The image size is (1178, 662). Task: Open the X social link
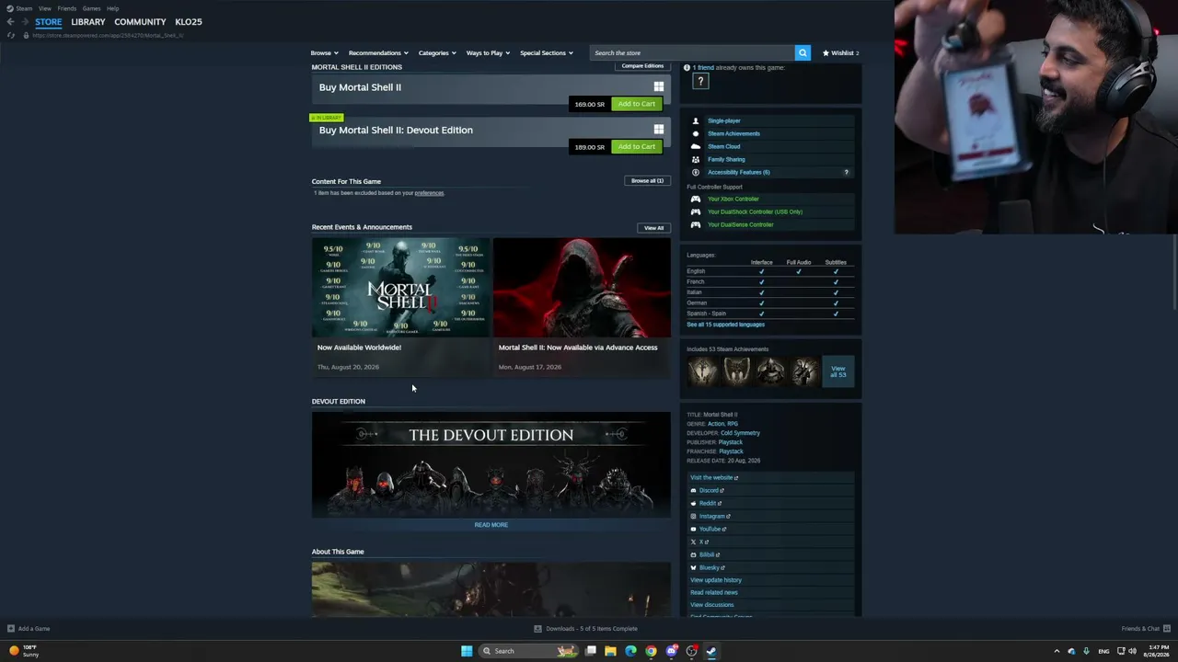699,542
